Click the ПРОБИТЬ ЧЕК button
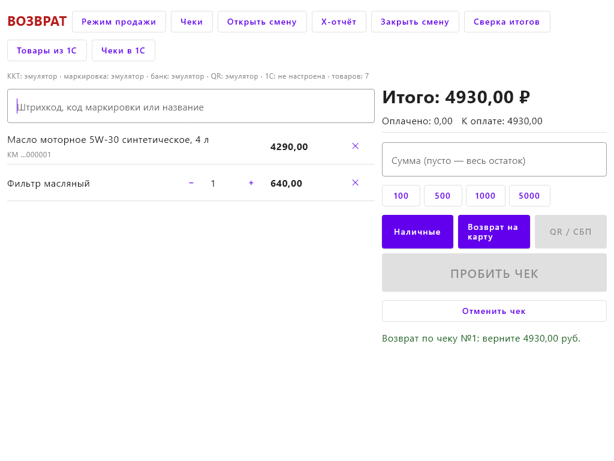This screenshot has height=461, width=614. pyautogui.click(x=494, y=273)
